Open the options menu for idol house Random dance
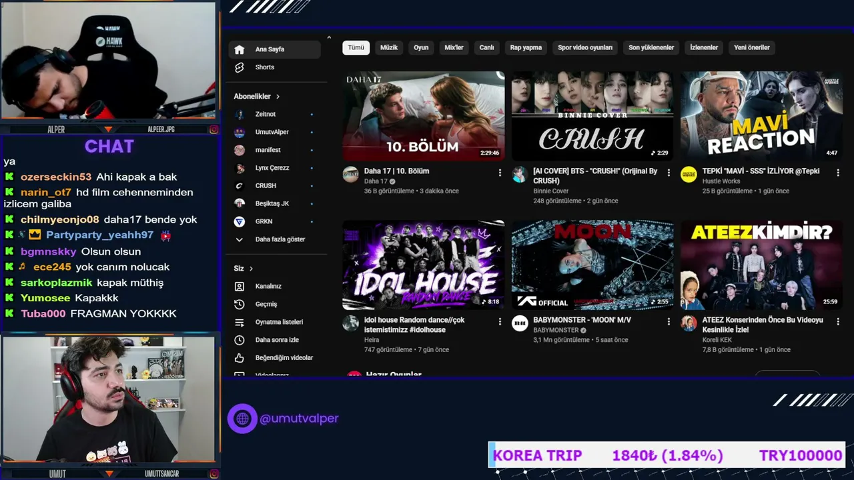The height and width of the screenshot is (480, 854). pyautogui.click(x=500, y=321)
